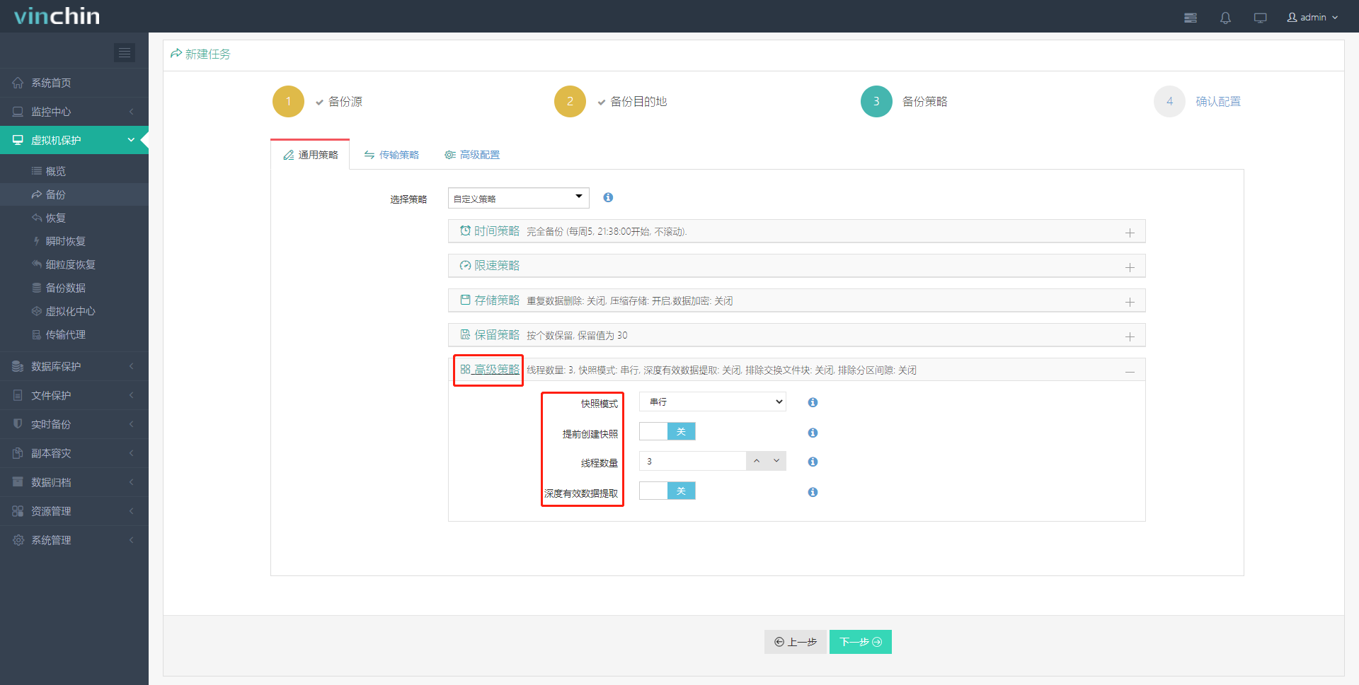1359x685 pixels.
Task: Switch to 传输策略 tab
Action: tap(391, 155)
